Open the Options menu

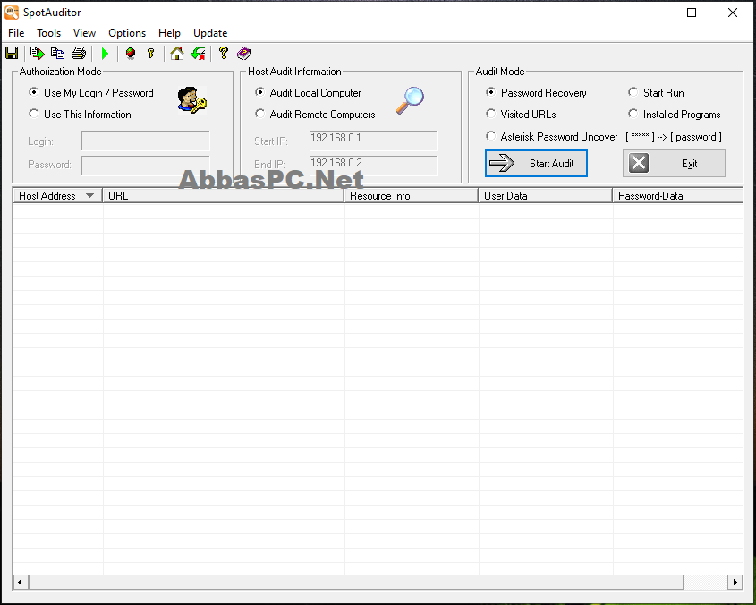pos(127,33)
